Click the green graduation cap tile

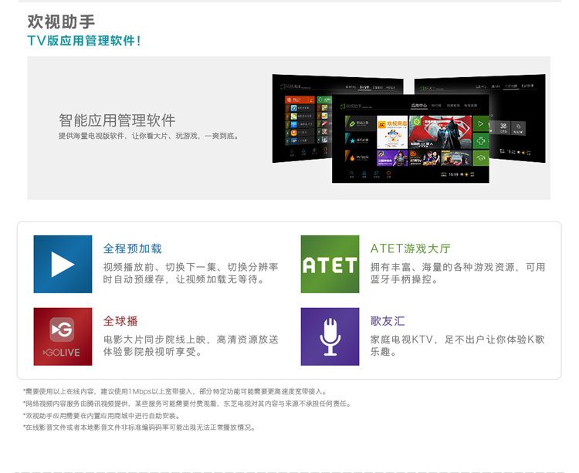tap(481, 158)
